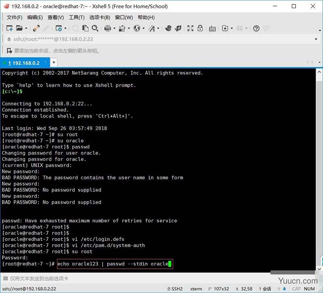Expand the Properties icon dropdown arrow

tap(65, 28)
